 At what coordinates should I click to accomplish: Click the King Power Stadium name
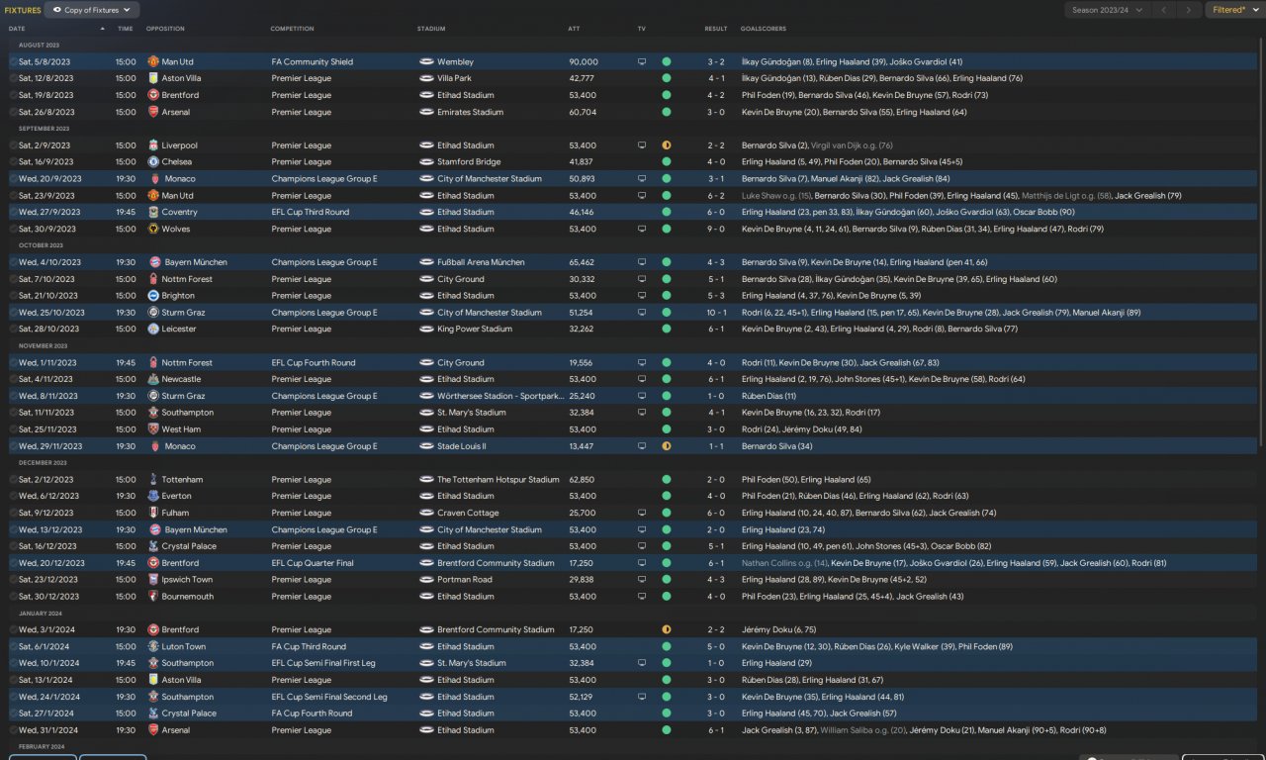[475, 329]
